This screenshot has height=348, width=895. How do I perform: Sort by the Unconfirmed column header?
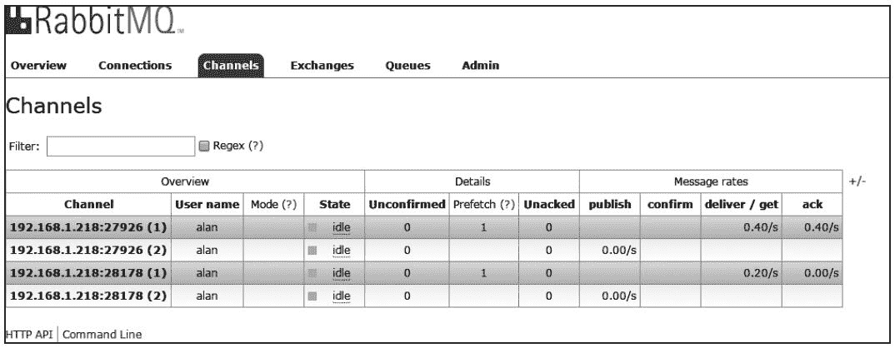[406, 204]
